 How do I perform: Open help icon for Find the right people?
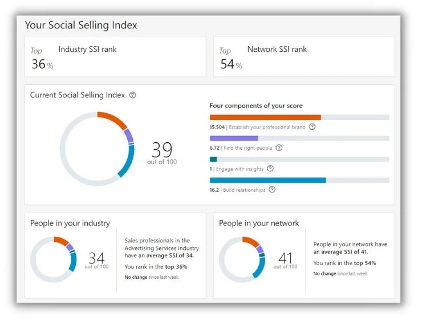point(279,148)
